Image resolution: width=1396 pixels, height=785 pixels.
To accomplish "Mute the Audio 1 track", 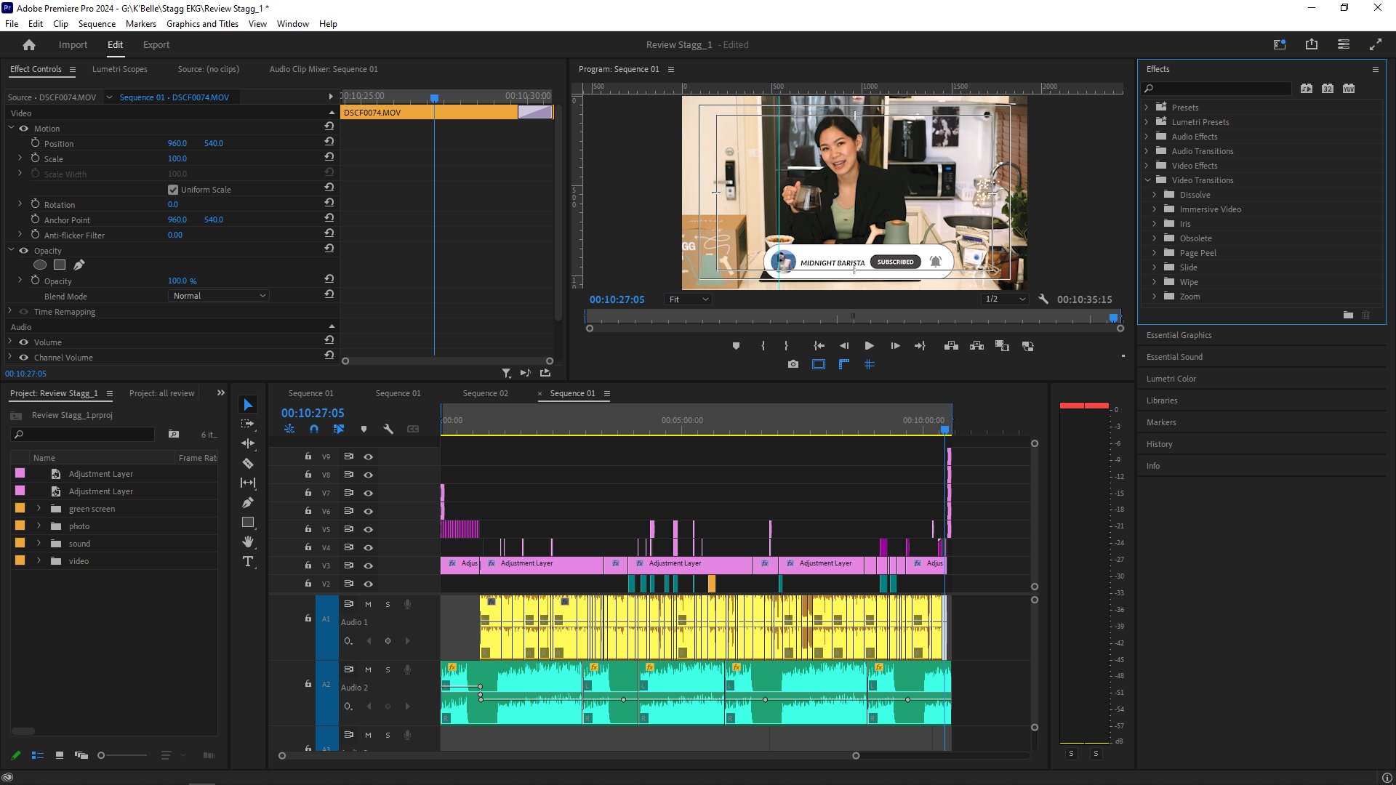I will click(x=368, y=604).
